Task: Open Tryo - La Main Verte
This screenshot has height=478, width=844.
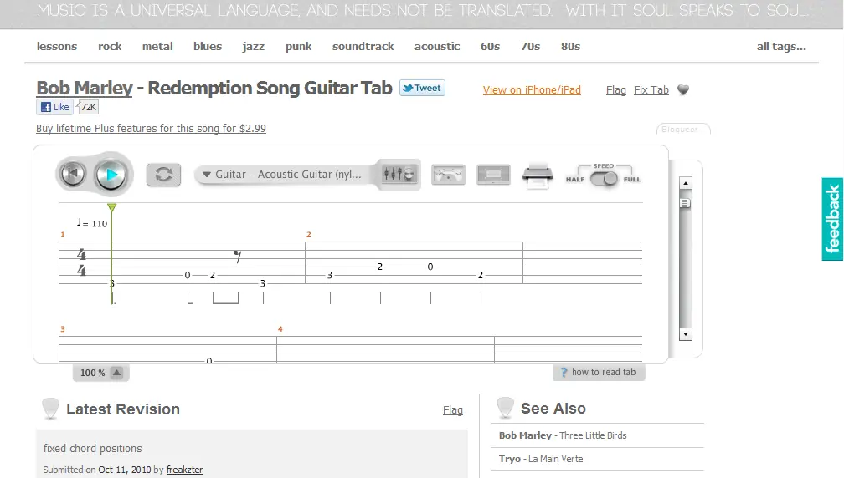Action: click(541, 460)
